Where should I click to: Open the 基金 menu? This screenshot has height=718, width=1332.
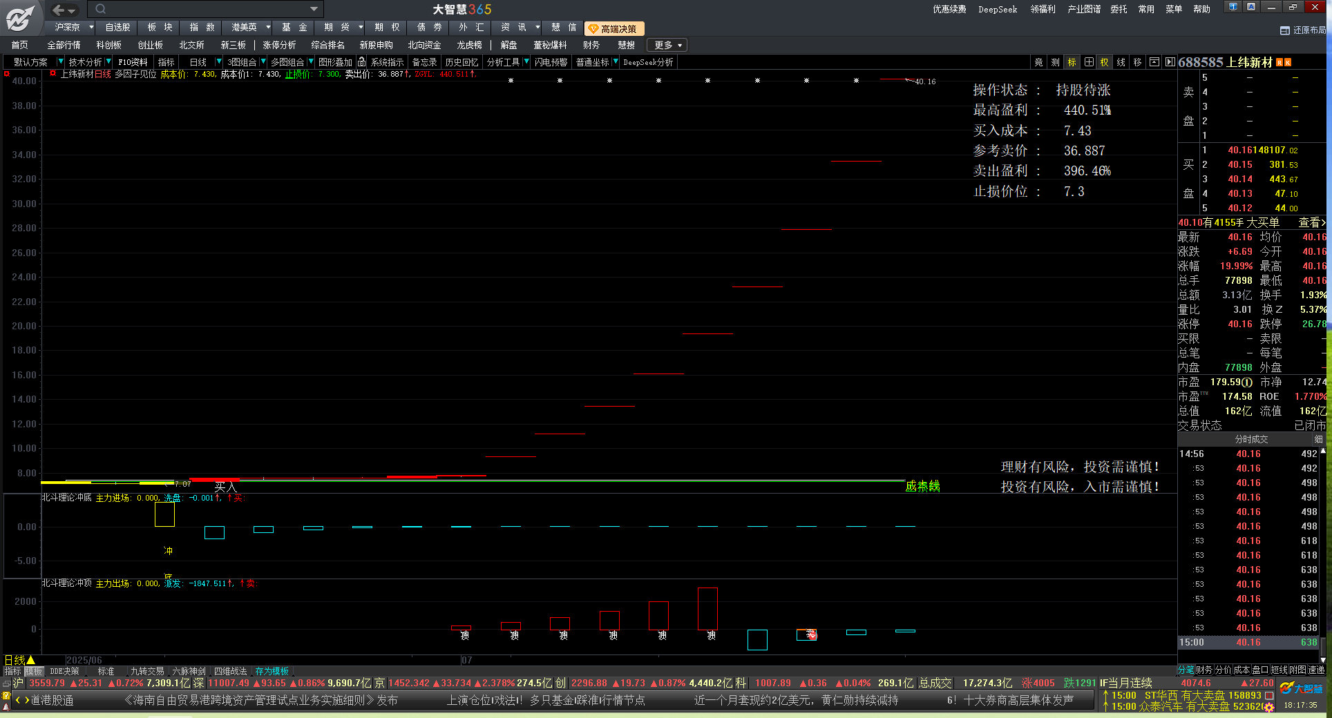[294, 28]
